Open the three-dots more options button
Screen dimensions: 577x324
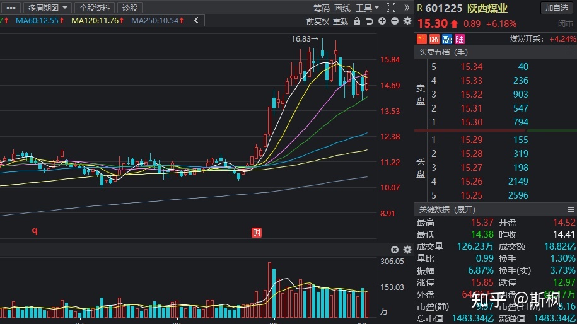coord(11,8)
